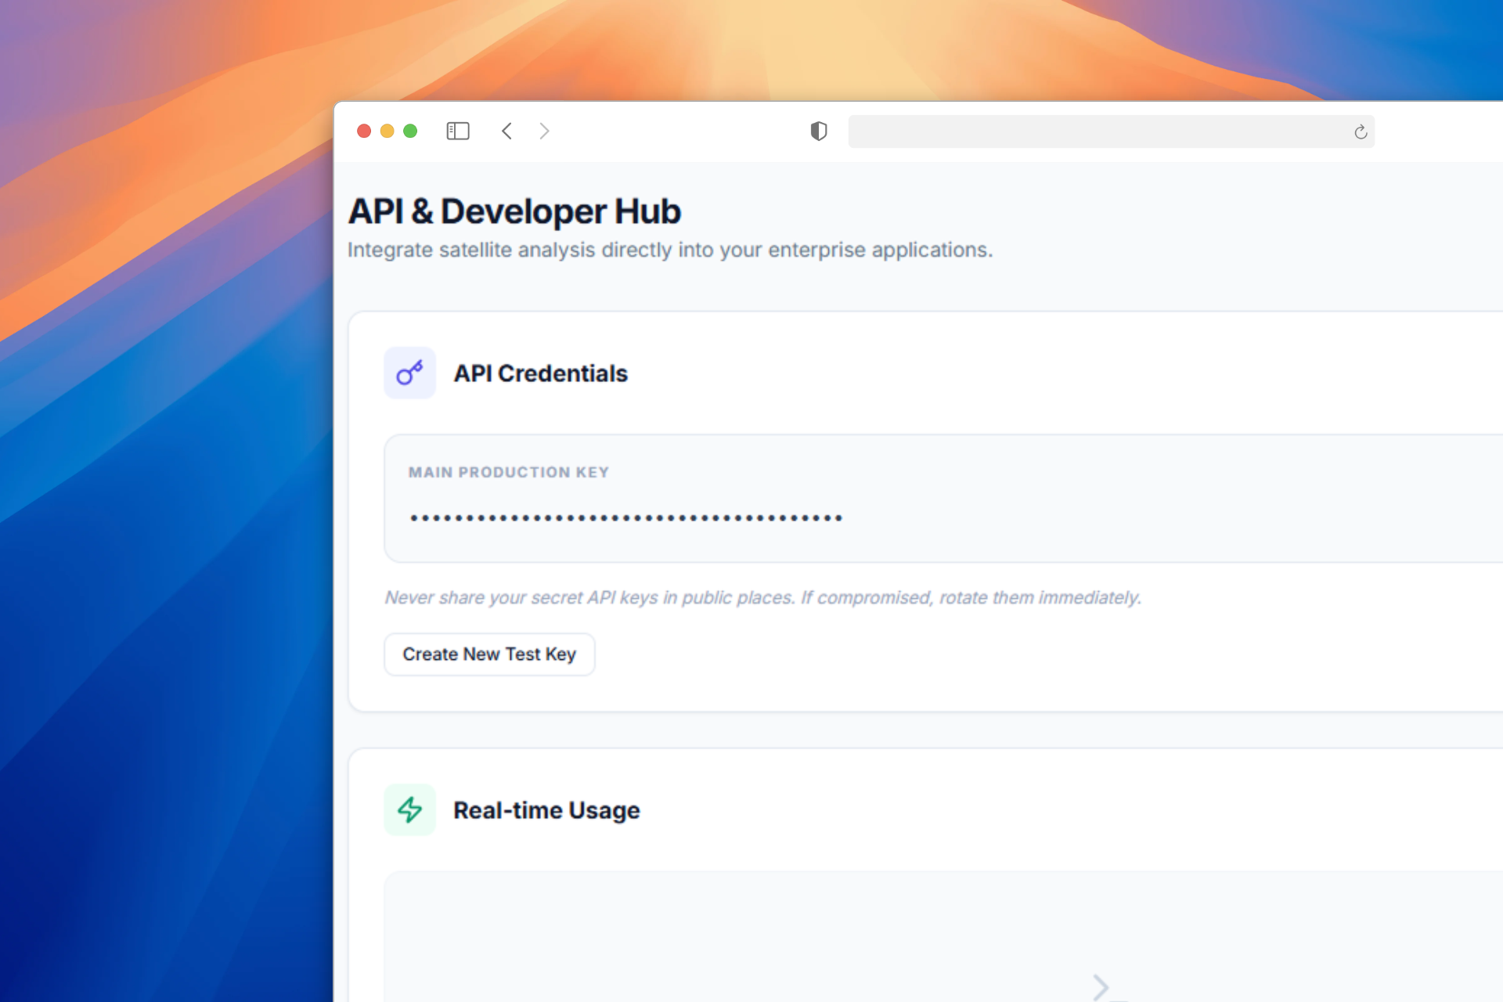Click the "Integrate satellite analysis" subtitle
Screen dimensions: 1503x1002
point(670,250)
